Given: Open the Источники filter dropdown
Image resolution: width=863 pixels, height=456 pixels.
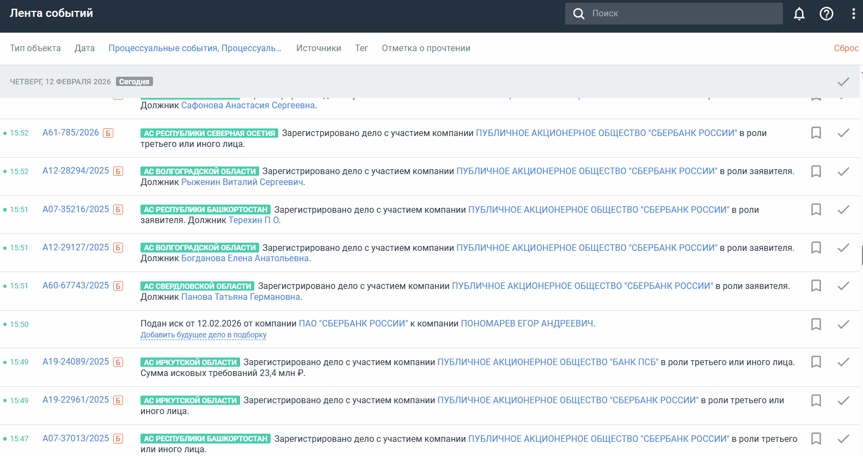Looking at the screenshot, I should pyautogui.click(x=319, y=48).
